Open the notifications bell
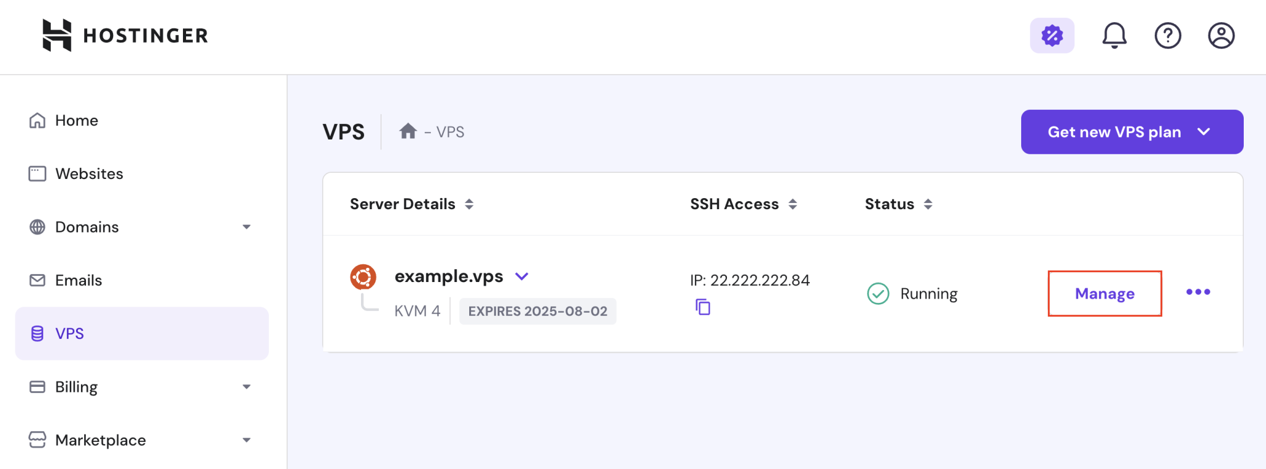Image resolution: width=1266 pixels, height=469 pixels. (x=1114, y=35)
